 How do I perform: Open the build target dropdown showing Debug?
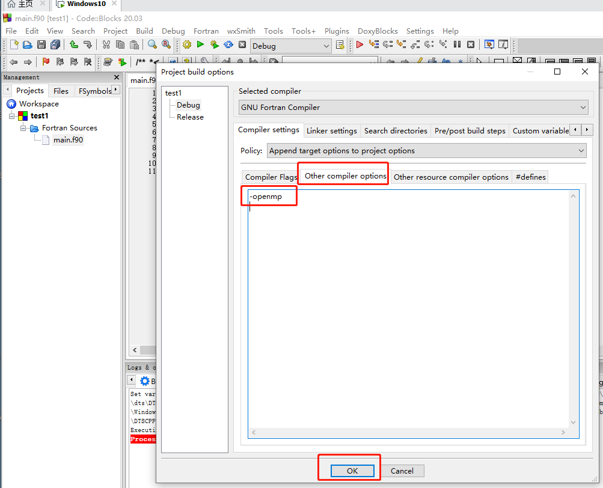tap(325, 45)
